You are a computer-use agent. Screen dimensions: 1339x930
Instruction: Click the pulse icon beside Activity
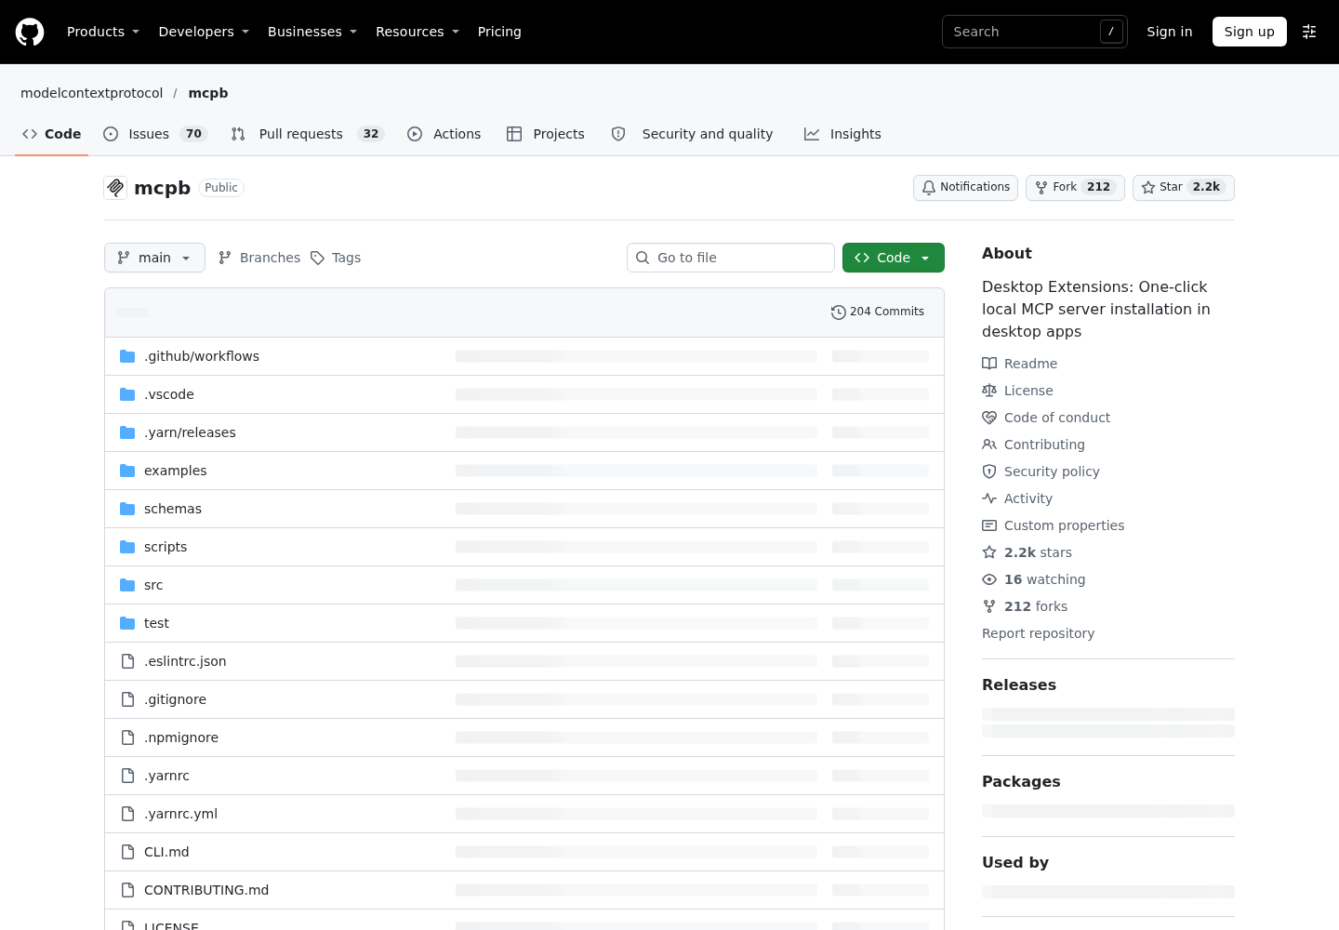(989, 498)
